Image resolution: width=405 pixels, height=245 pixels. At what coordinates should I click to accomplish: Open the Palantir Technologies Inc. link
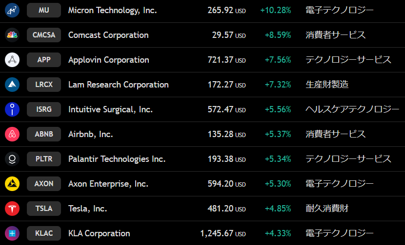(x=117, y=159)
